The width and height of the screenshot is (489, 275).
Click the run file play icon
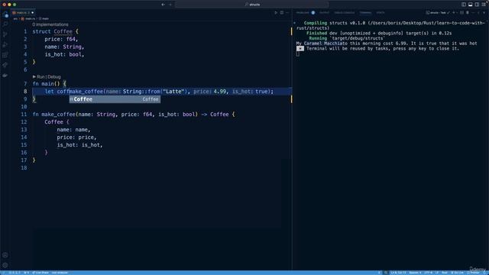(276, 13)
